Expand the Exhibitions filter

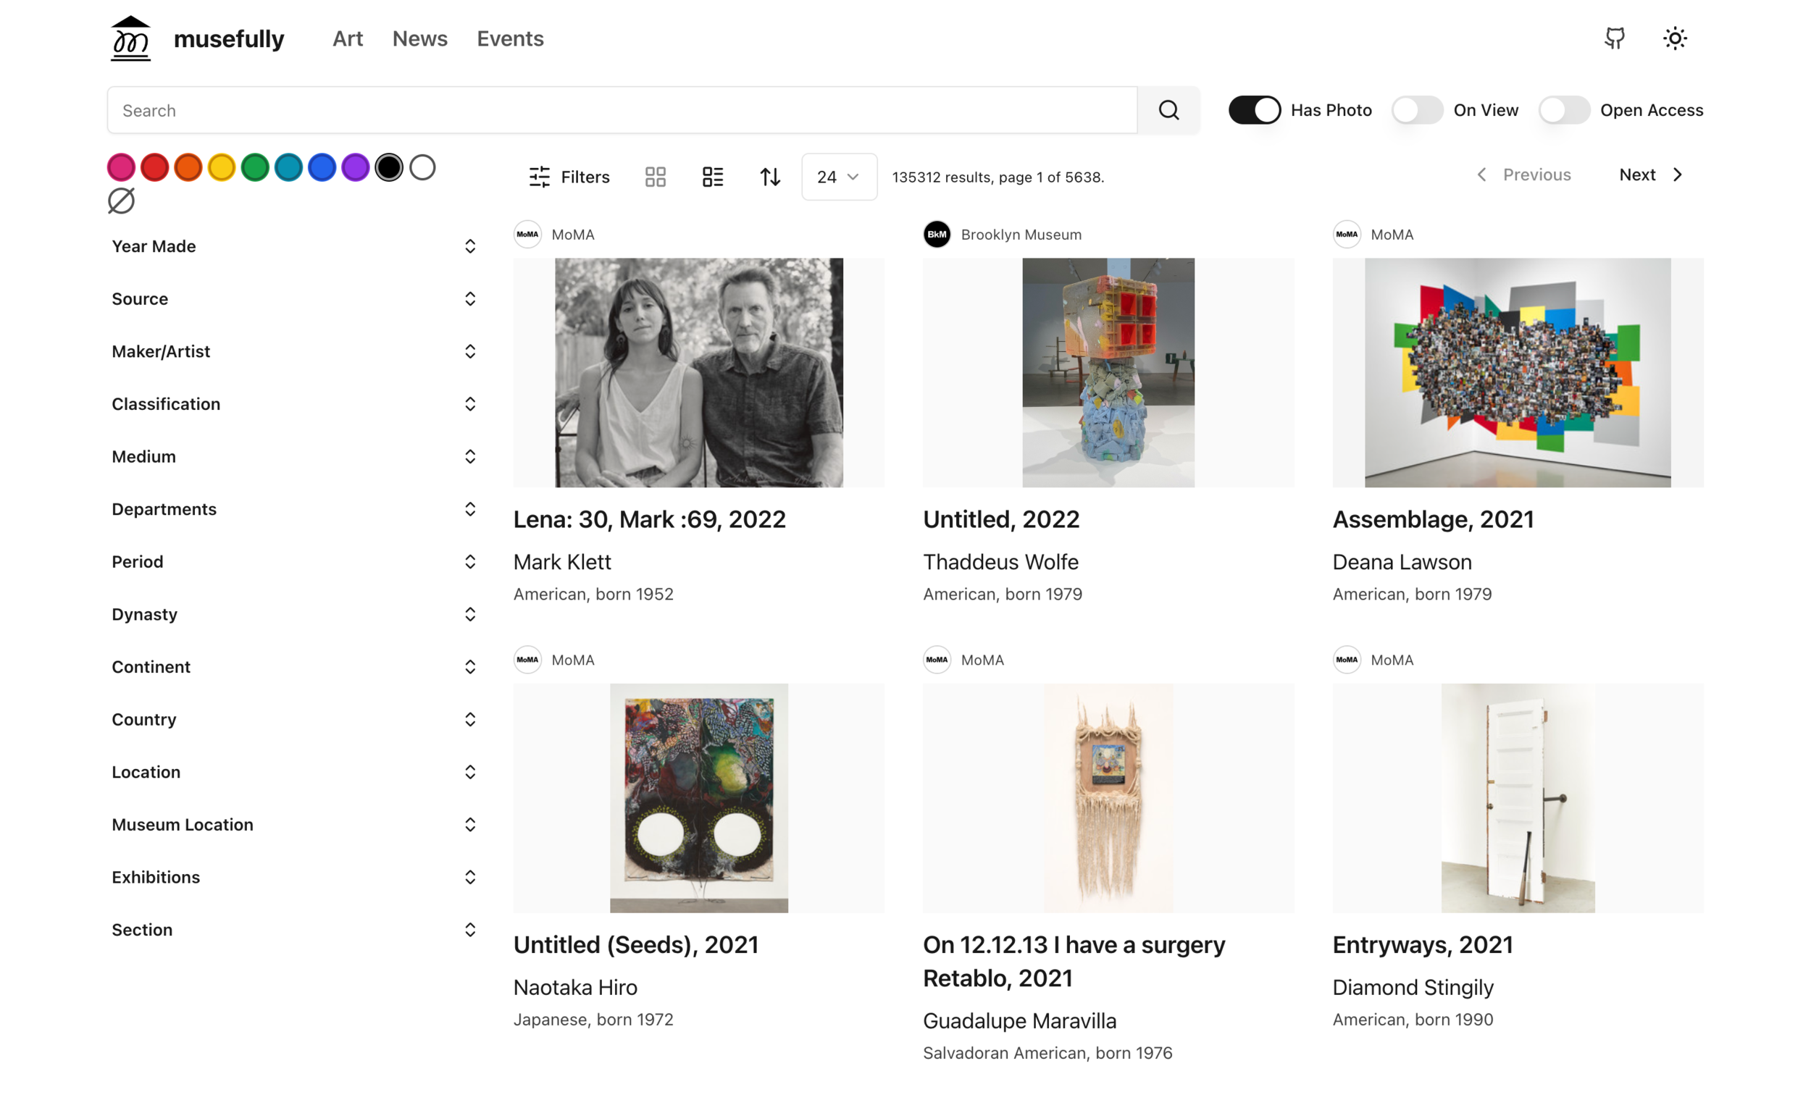pyautogui.click(x=294, y=877)
